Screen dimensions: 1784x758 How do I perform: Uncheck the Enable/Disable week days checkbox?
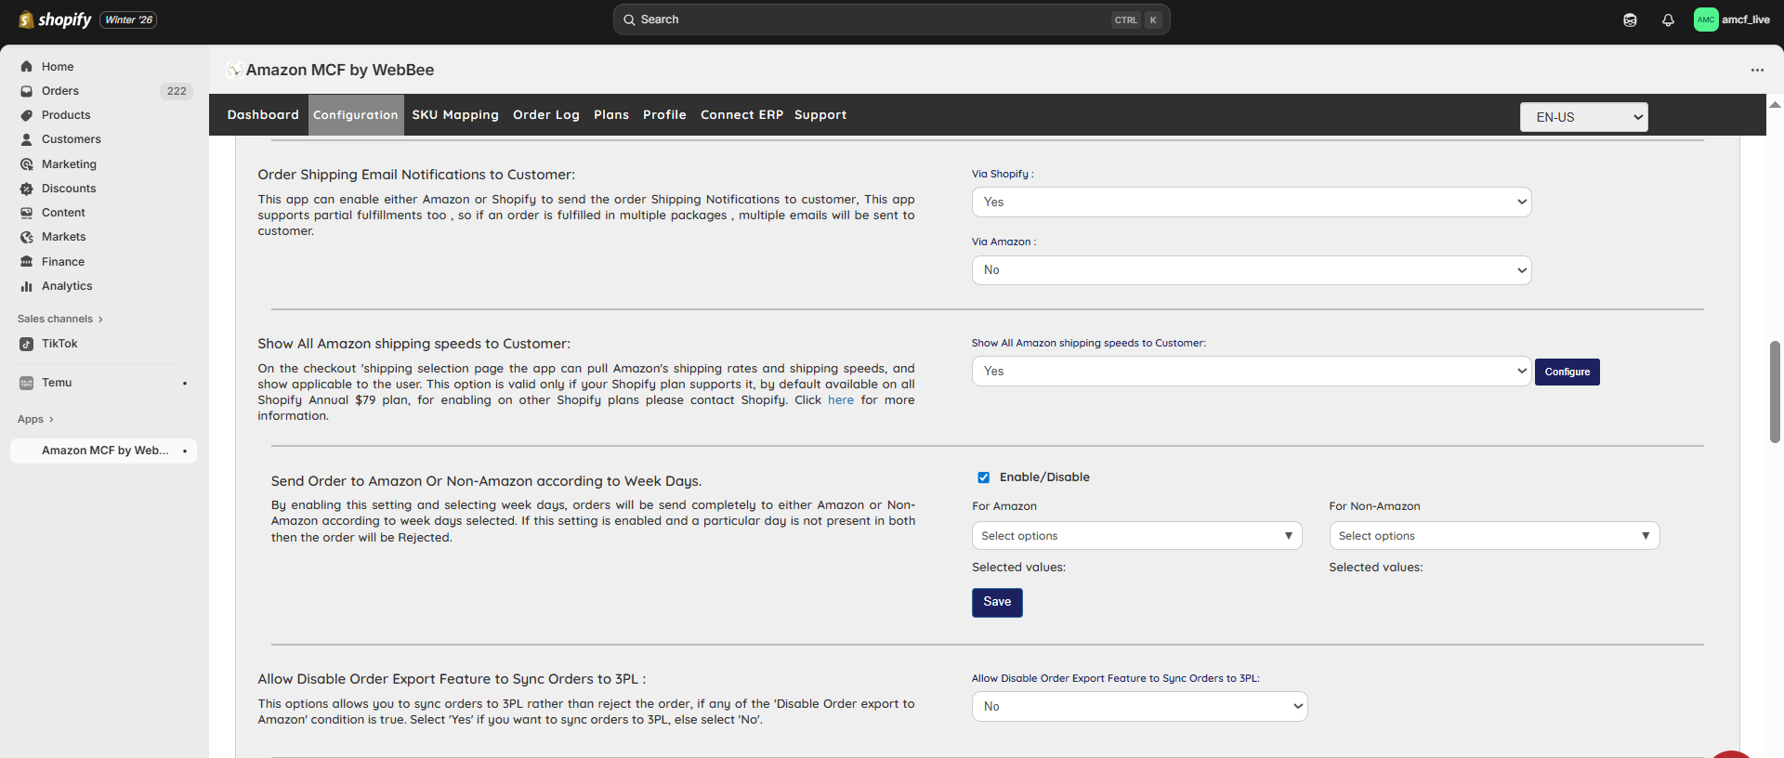pyautogui.click(x=983, y=477)
